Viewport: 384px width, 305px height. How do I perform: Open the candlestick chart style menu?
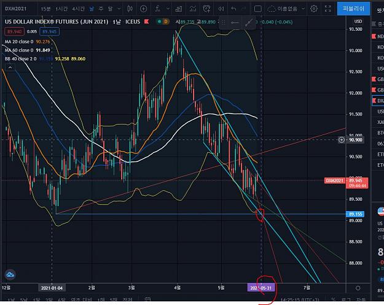click(x=130, y=9)
